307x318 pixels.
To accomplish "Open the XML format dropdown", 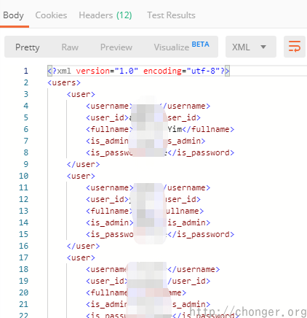I will pos(251,47).
